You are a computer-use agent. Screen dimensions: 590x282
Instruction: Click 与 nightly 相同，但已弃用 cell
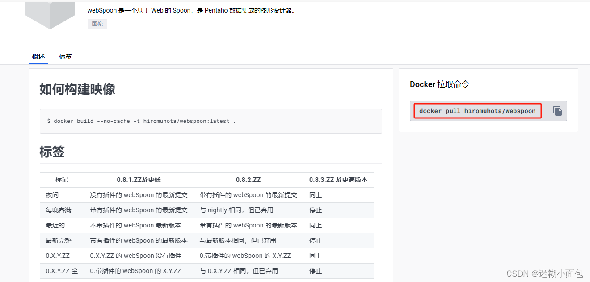click(x=249, y=210)
